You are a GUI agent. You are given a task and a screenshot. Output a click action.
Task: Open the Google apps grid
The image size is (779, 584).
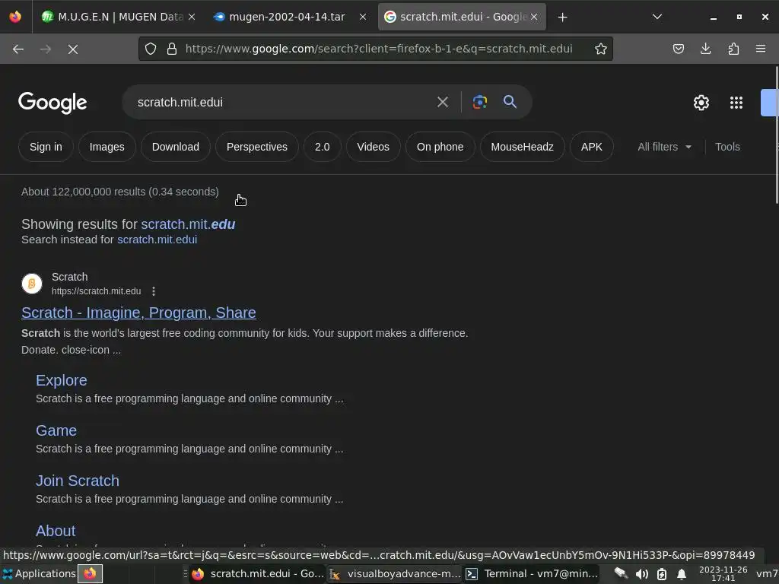[736, 103]
